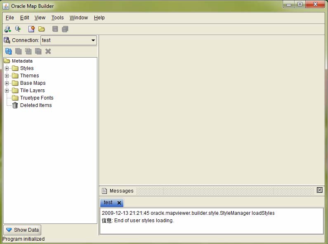This screenshot has width=328, height=244.
Task: Create new metadata with the sparkle page icon
Action: [32, 29]
